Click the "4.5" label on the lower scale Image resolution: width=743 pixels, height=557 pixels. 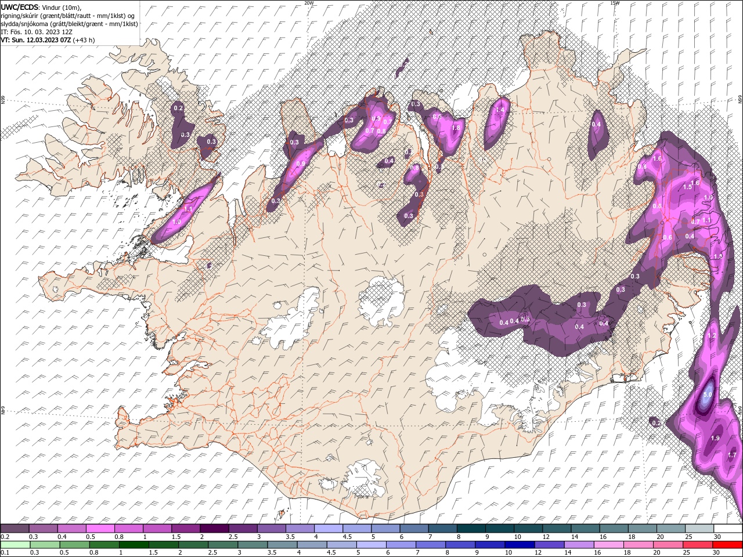331,553
